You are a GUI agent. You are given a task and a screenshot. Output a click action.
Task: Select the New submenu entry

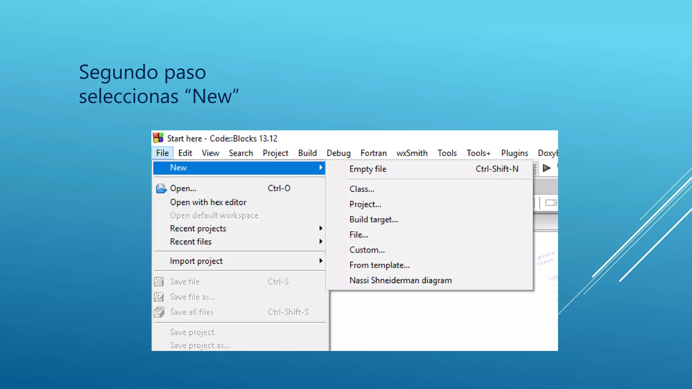click(x=239, y=168)
